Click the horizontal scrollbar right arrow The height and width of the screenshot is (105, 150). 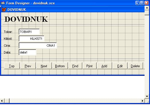143,101
